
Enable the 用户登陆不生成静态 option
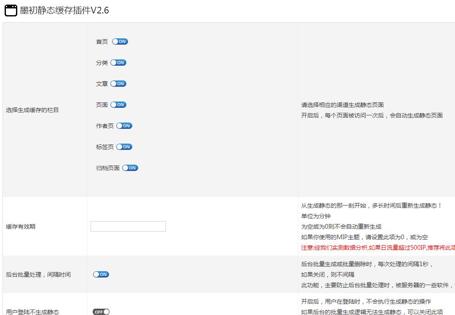pyautogui.click(x=100, y=312)
